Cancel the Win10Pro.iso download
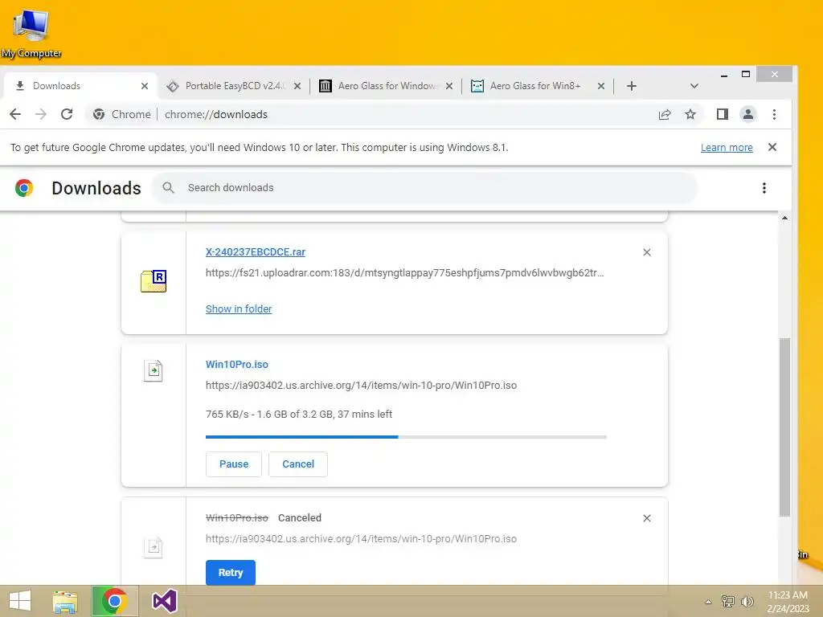This screenshot has width=823, height=617. point(298,464)
